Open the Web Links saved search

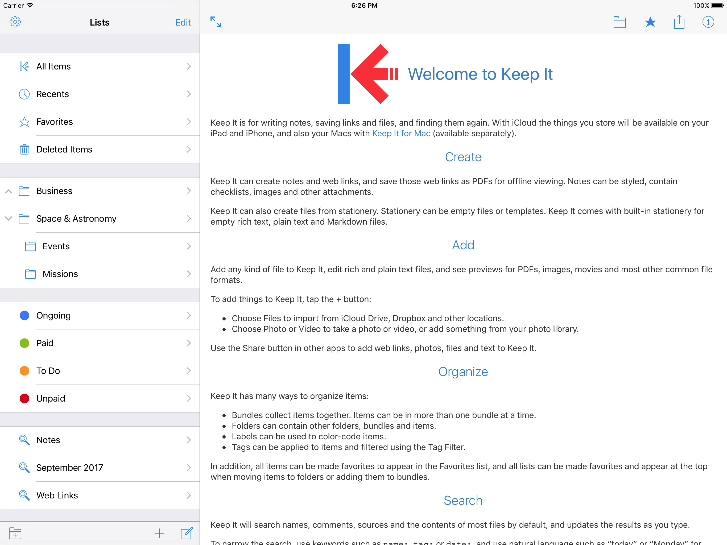click(x=100, y=495)
